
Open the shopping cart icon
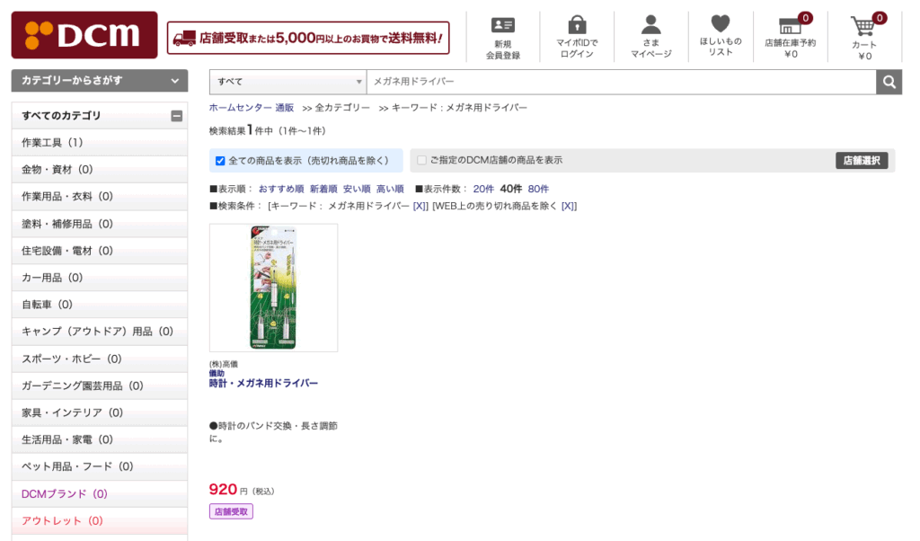tap(863, 26)
